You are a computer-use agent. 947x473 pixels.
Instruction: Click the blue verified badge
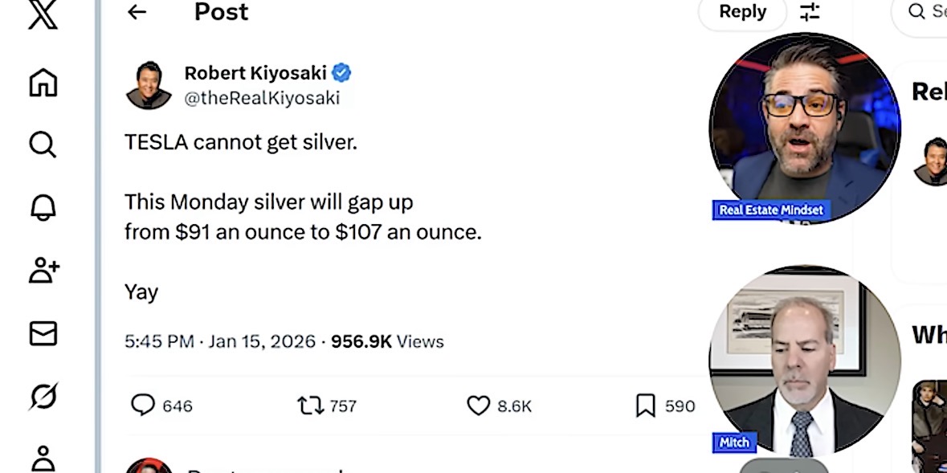click(x=341, y=73)
